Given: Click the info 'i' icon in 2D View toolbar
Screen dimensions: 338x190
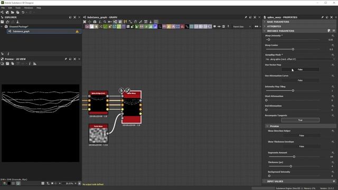Looking at the screenshot, I should click(30, 64).
